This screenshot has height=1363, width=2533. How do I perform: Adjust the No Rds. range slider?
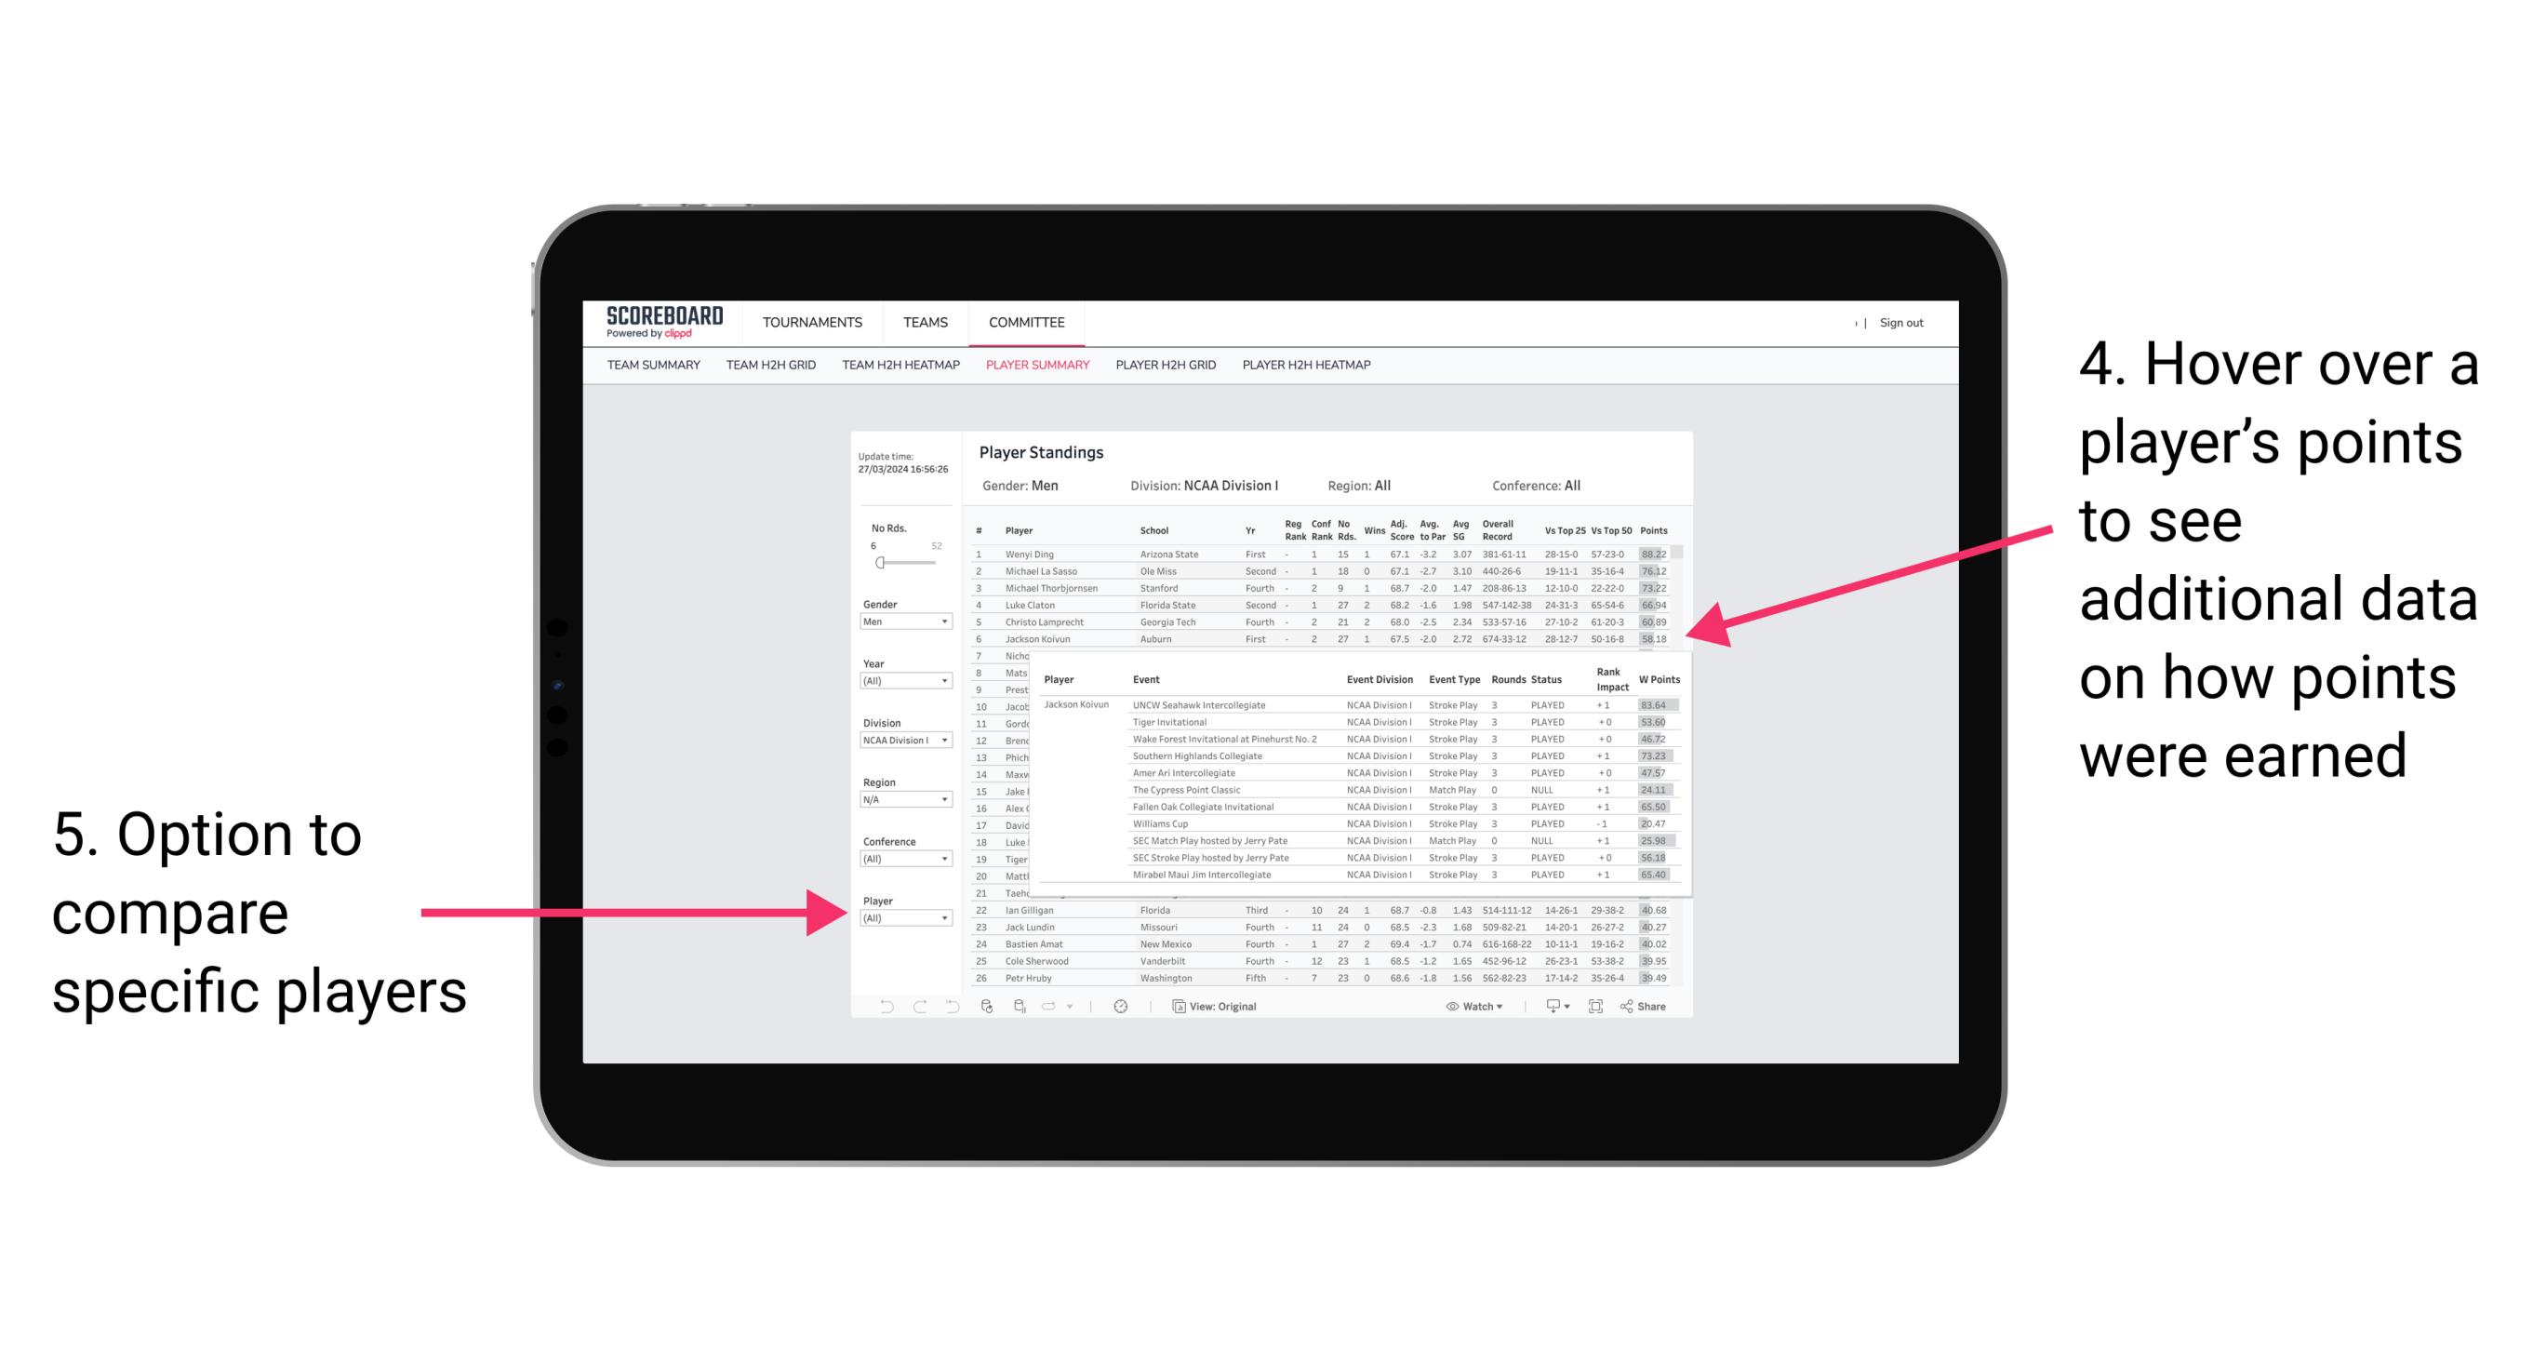click(881, 564)
